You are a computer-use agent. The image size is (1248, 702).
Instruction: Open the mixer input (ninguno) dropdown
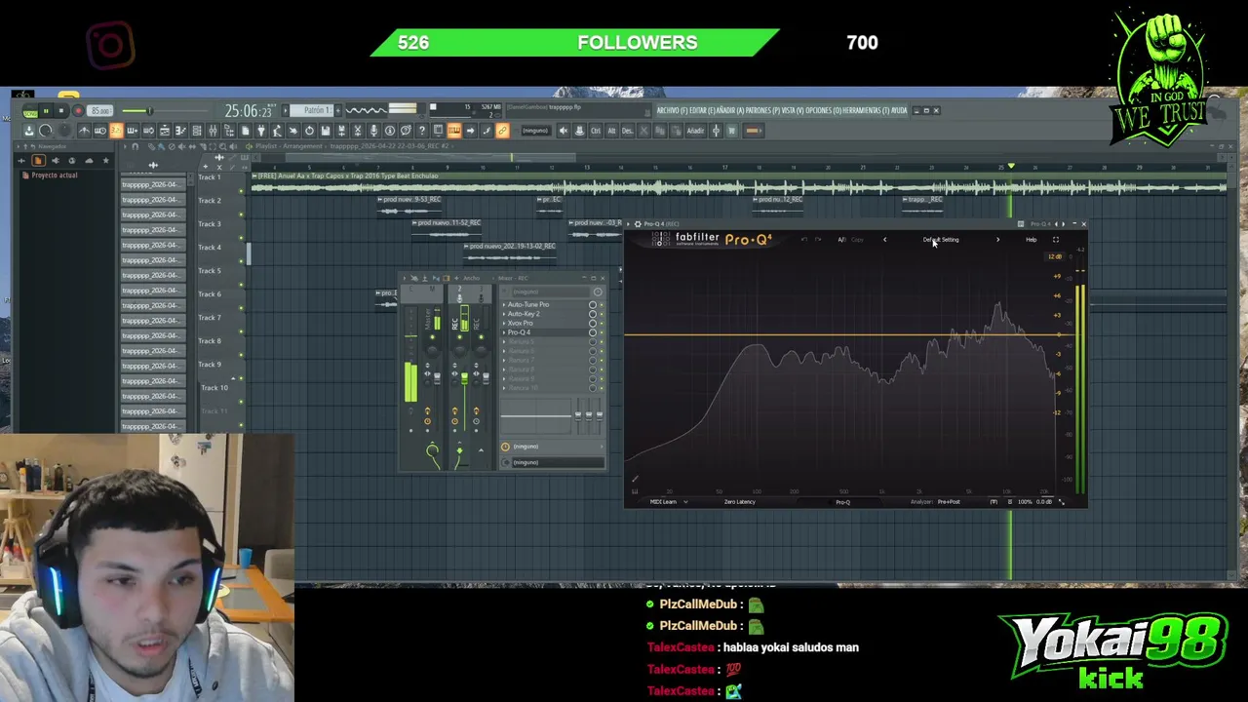(551, 292)
